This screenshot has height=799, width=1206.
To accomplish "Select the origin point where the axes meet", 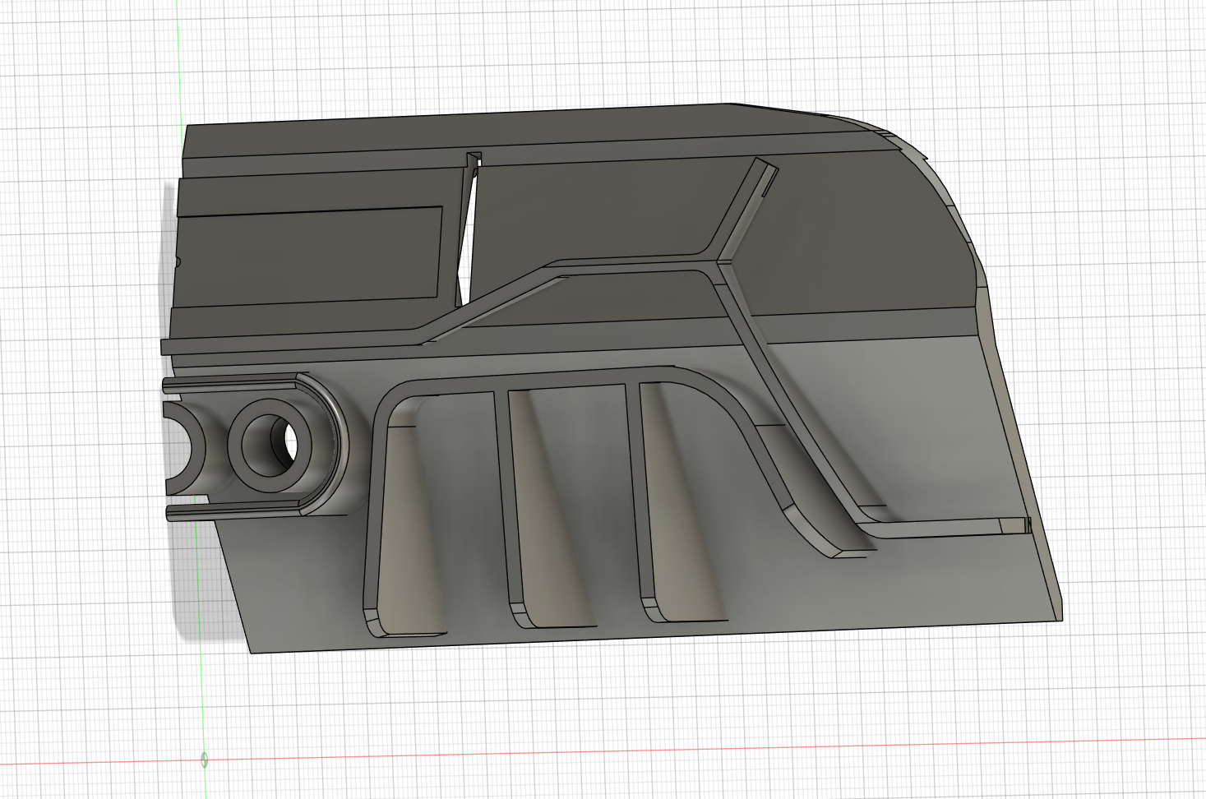I will [204, 760].
